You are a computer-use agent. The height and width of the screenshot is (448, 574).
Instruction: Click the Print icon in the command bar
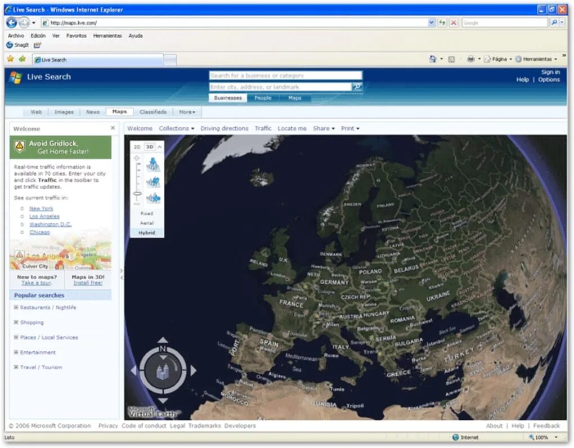tap(471, 59)
